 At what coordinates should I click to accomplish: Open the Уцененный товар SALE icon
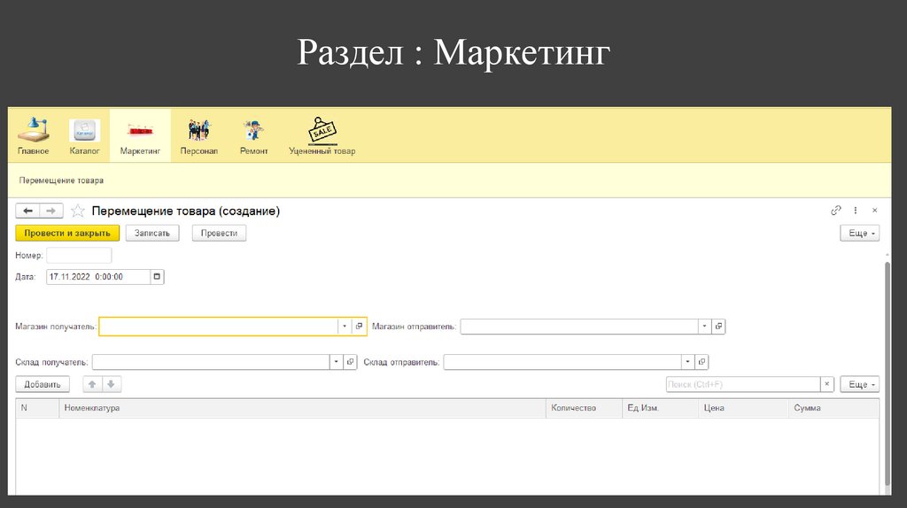point(322,131)
